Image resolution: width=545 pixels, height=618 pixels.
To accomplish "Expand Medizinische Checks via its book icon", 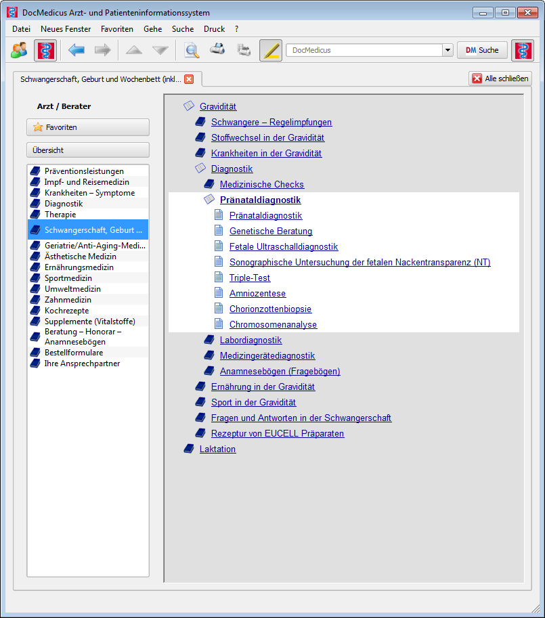I will [x=209, y=183].
